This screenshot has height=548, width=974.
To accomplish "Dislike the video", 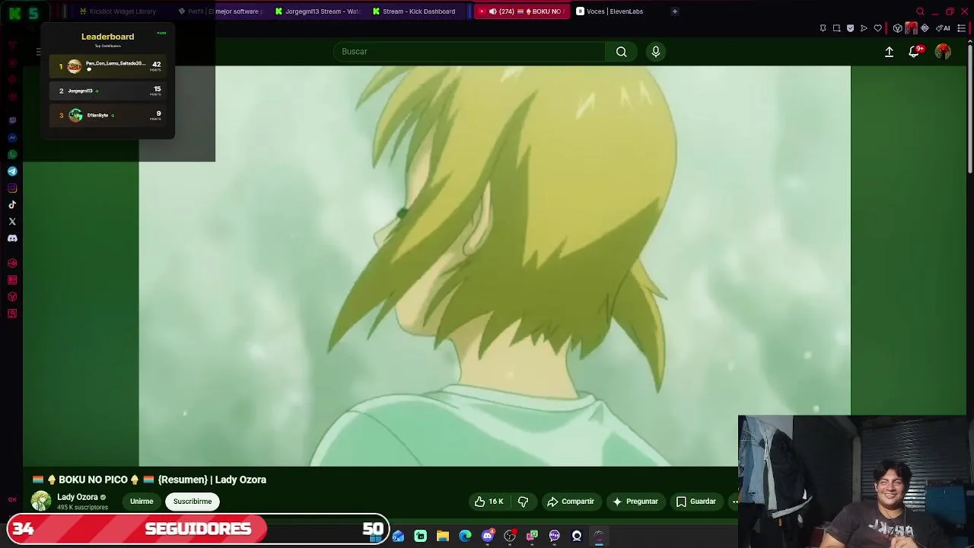I will (523, 502).
